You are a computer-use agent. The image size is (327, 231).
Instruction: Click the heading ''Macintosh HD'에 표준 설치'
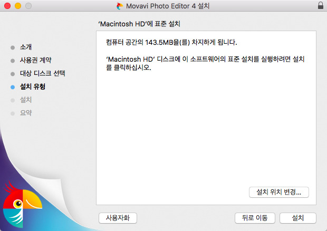point(139,24)
